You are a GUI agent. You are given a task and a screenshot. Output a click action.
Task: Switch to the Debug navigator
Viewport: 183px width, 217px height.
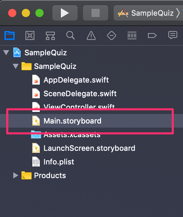click(132, 35)
